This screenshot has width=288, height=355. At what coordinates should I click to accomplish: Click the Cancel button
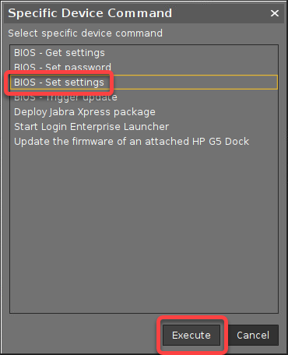pyautogui.click(x=253, y=335)
